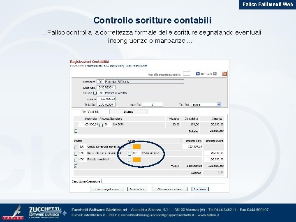
Task: Go to the previous registration with the blue arrow icon
Action: tap(198, 74)
